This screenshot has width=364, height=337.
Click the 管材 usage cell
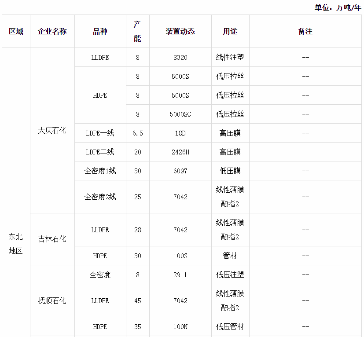point(230,256)
